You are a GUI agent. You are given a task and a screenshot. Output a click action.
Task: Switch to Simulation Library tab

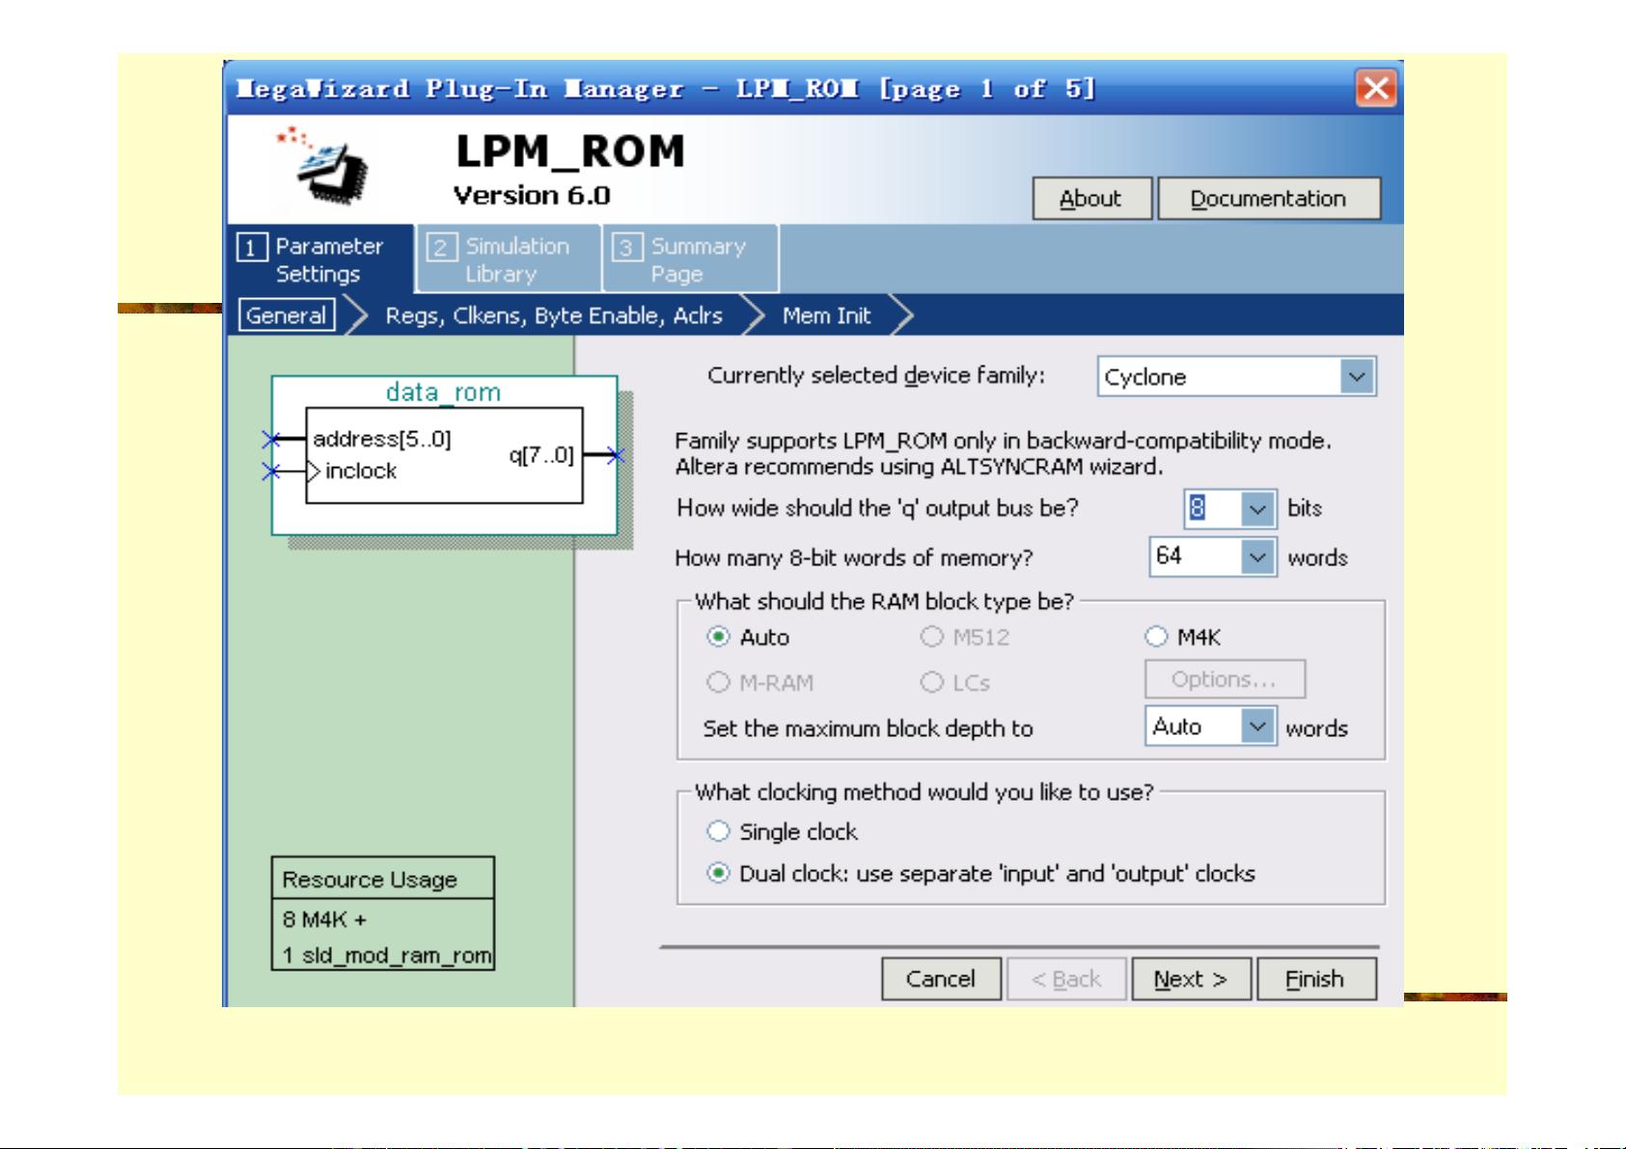508,260
